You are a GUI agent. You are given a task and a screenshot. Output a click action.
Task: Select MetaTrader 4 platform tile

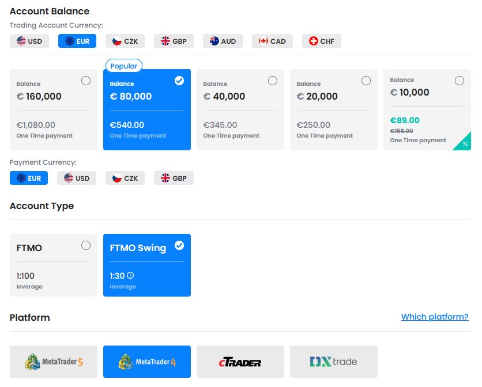pyautogui.click(x=147, y=362)
